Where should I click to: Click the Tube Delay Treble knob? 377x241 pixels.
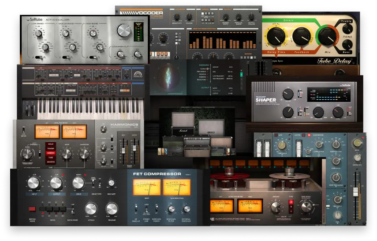347,29
